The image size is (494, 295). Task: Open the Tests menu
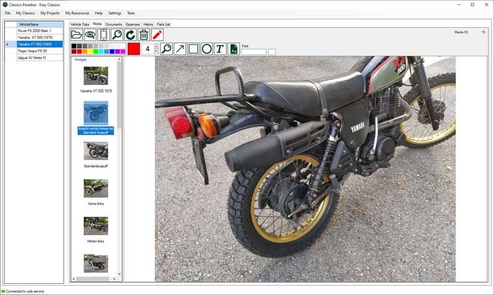pyautogui.click(x=131, y=13)
